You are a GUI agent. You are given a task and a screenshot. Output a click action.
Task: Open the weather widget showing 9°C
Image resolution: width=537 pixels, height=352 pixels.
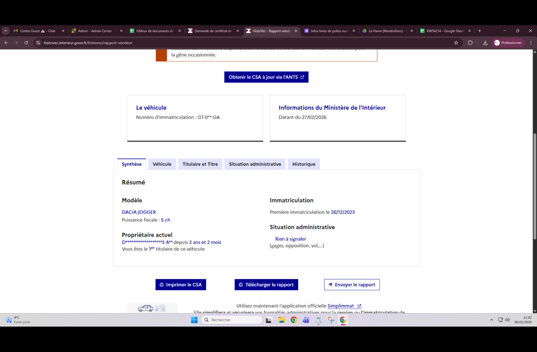(18, 320)
